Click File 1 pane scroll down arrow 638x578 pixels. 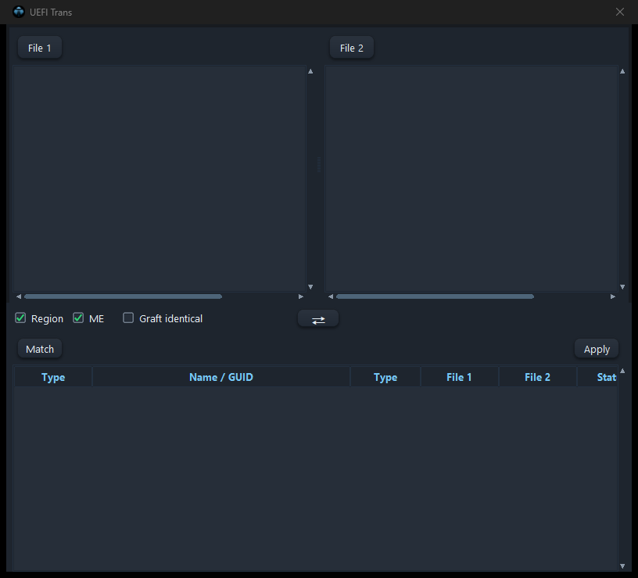[310, 287]
